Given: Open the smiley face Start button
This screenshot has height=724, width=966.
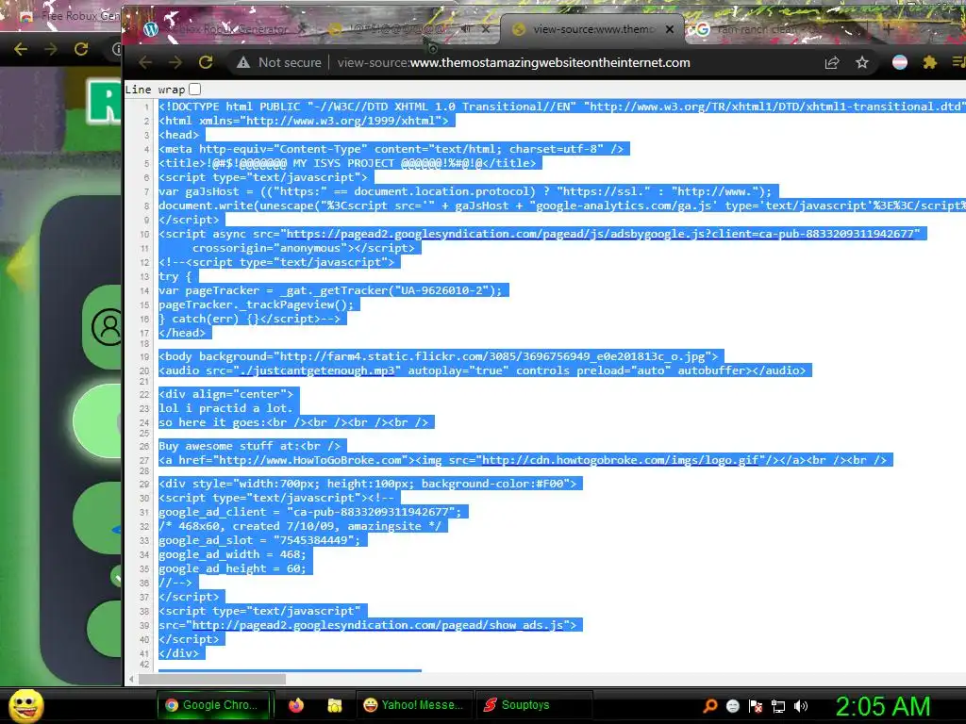Looking at the screenshot, I should [25, 705].
